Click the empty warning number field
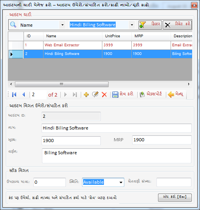The height and width of the screenshot is (210, 200). pos(174,182)
